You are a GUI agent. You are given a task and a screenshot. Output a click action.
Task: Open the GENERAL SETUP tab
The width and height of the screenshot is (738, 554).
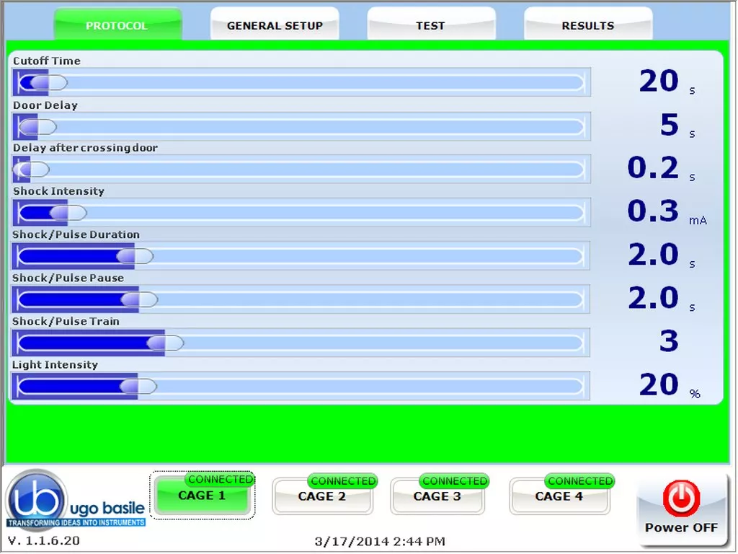(274, 25)
